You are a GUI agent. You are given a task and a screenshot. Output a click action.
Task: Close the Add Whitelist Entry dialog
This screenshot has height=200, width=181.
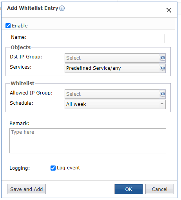point(169,10)
